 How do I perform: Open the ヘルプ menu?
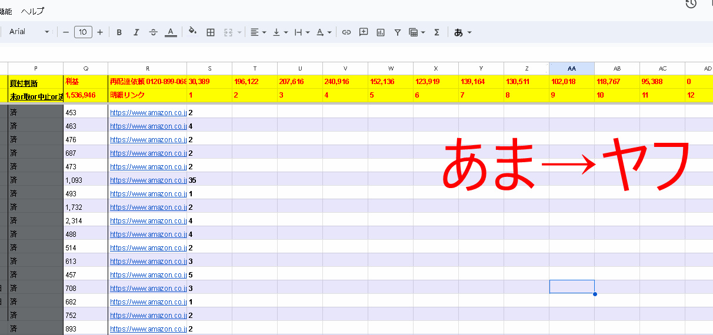32,11
